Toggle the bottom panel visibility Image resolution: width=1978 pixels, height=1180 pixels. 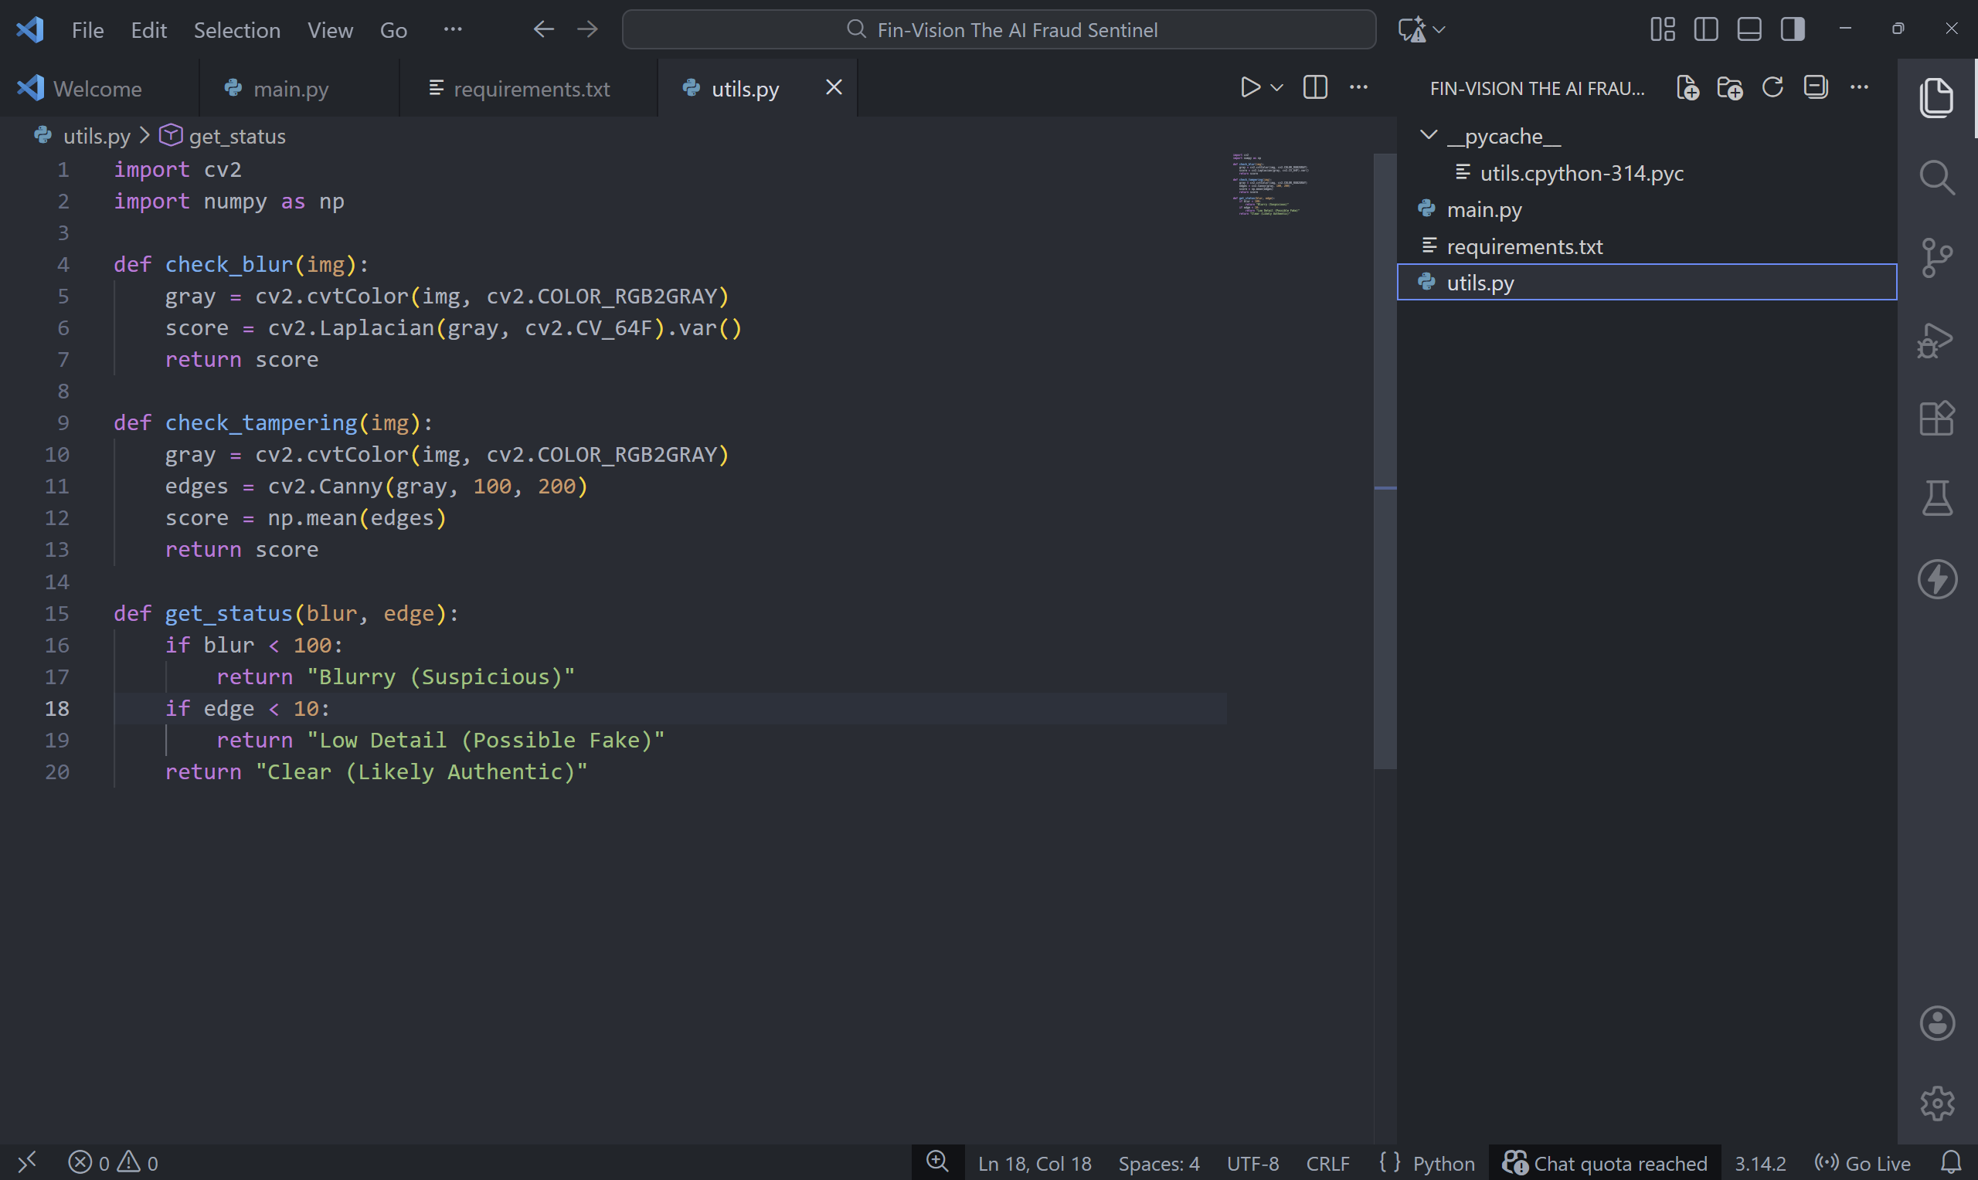[1749, 29]
